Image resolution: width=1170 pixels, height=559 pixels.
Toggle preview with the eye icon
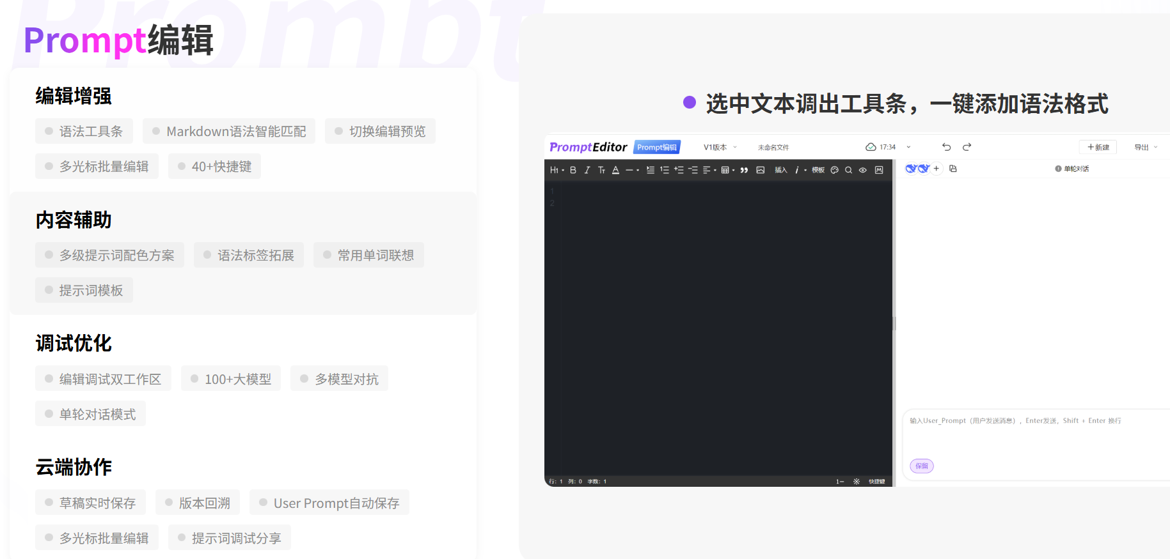[x=862, y=170]
